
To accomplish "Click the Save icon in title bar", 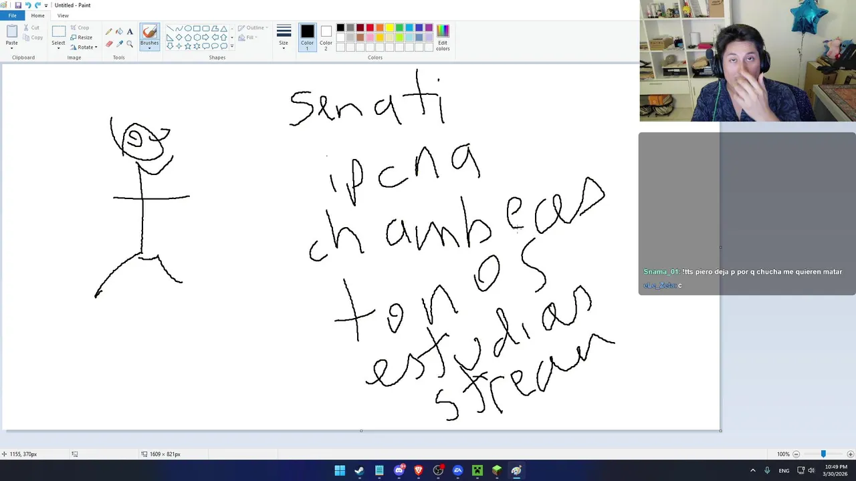I will tap(18, 5).
